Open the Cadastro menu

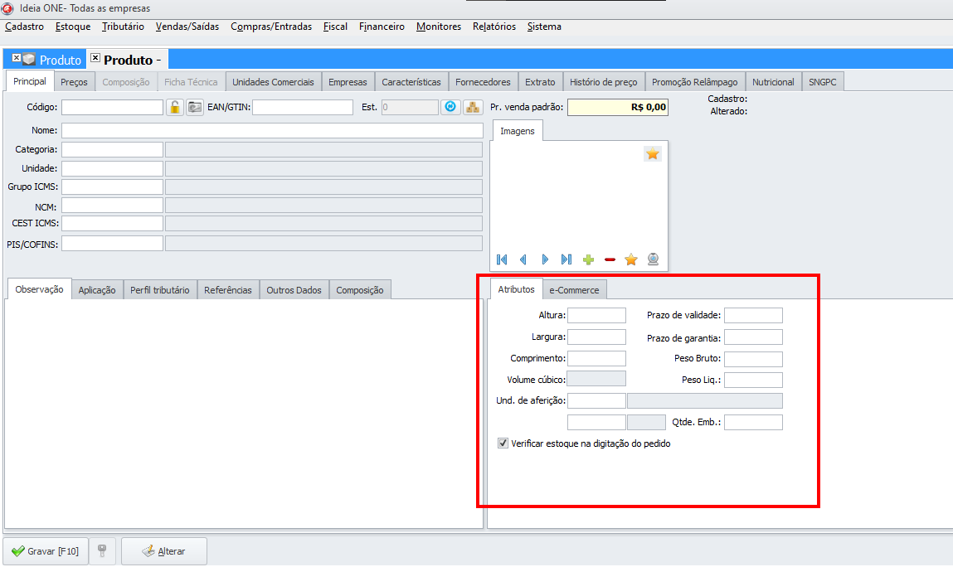coord(24,27)
